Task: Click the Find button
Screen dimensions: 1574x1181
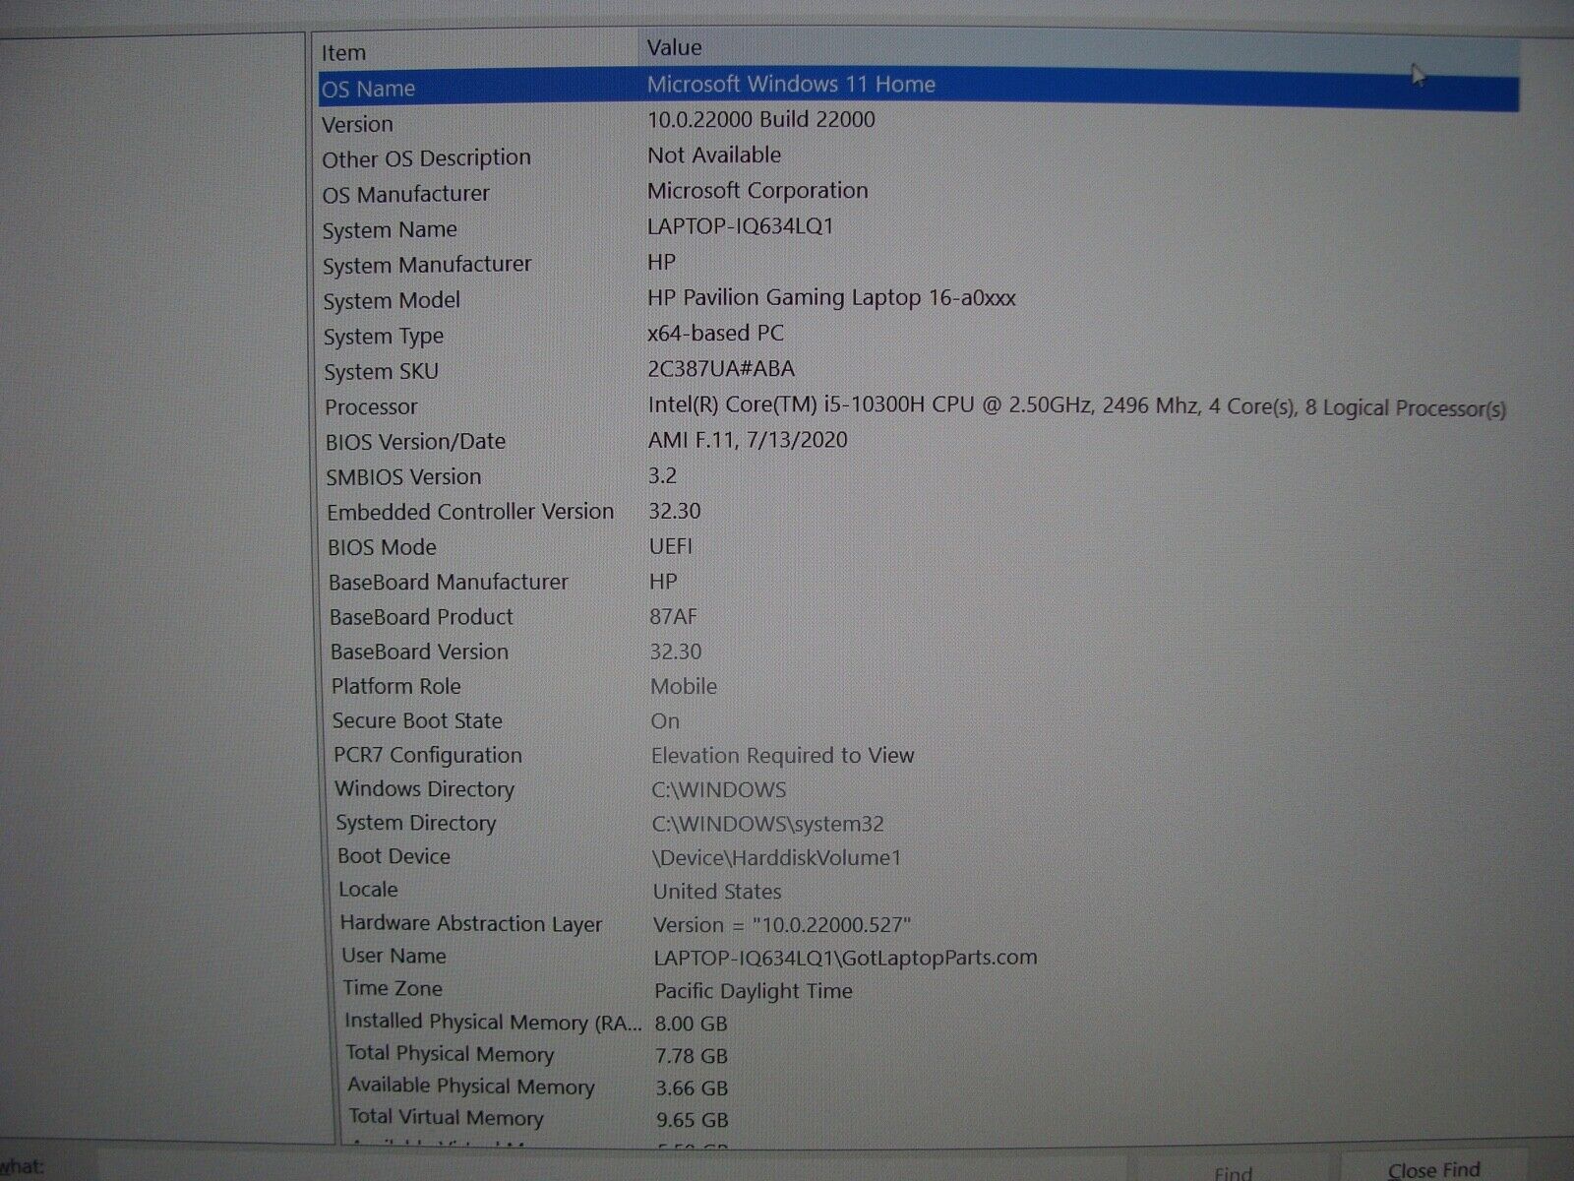Action: (x=1232, y=1171)
